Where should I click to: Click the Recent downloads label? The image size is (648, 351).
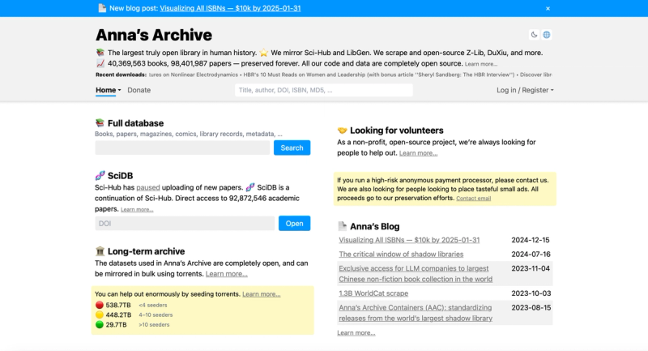[121, 75]
